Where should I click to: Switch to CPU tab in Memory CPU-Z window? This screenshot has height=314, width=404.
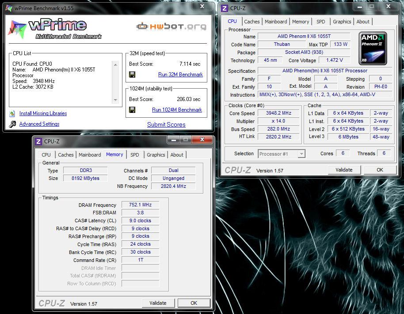click(46, 155)
